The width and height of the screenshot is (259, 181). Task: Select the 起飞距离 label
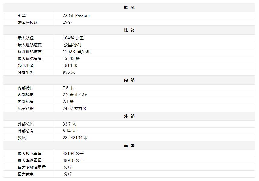click(26, 65)
